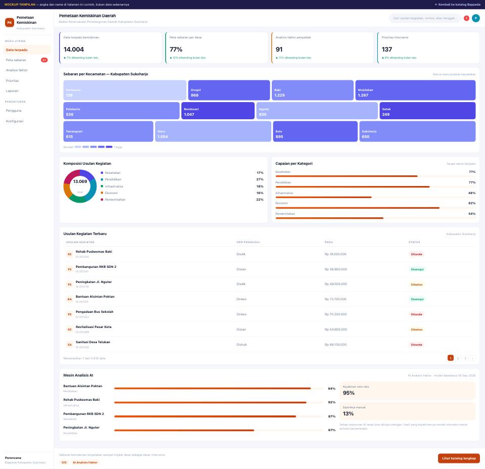Open the Prioritas sidebar item
Screen dimensions: 485x469
coord(27,81)
